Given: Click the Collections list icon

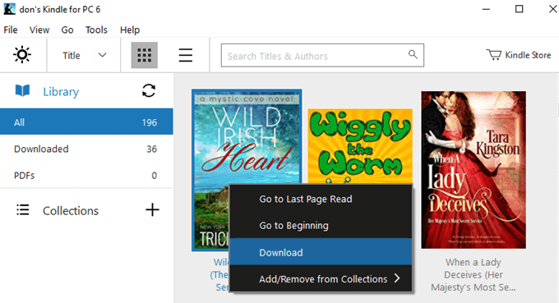Looking at the screenshot, I should click(x=23, y=209).
